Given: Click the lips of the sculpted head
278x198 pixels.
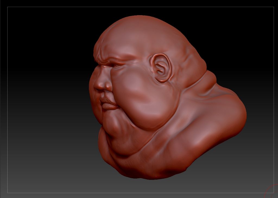Looking at the screenshot, I should click(109, 104).
